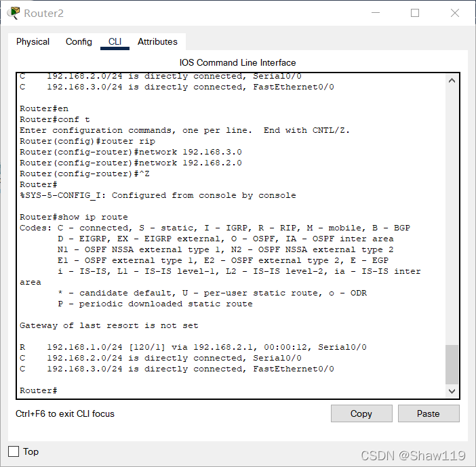This screenshot has width=476, height=467.
Task: Click the 'Router(config-router)#^Z' line
Action: pyautogui.click(x=85, y=174)
